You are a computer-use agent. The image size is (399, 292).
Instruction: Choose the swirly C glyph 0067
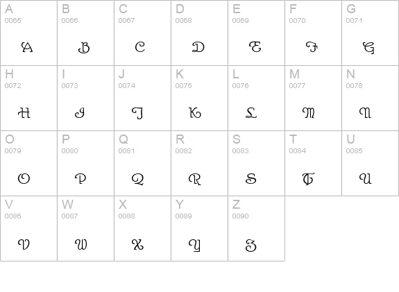pos(140,47)
